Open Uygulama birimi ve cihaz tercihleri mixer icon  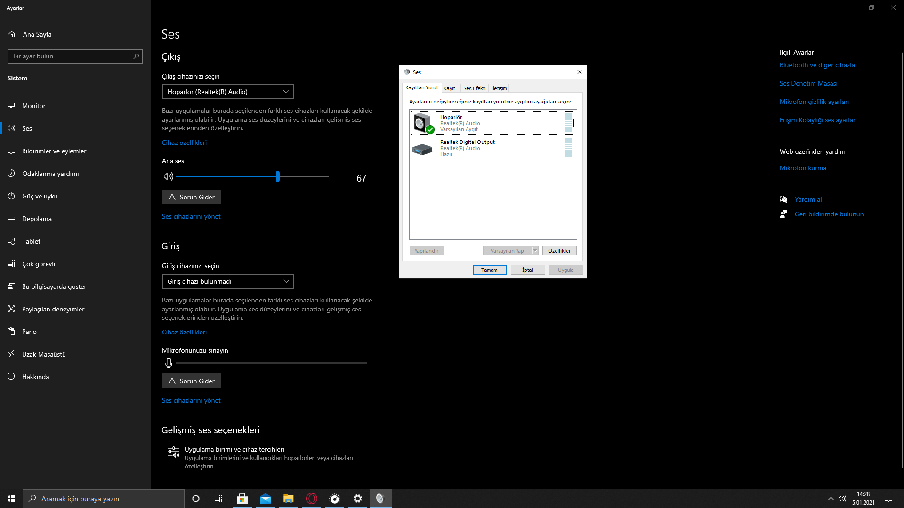173,452
